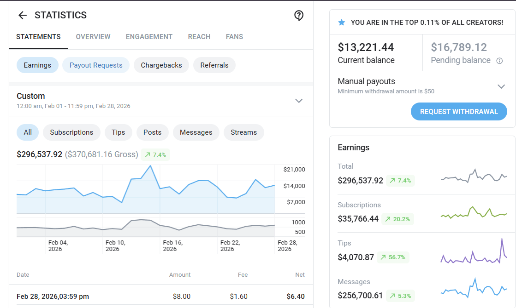Screen dimensions: 516x308
Task: Open the Tips purple sparkline chart
Action: click(x=474, y=251)
